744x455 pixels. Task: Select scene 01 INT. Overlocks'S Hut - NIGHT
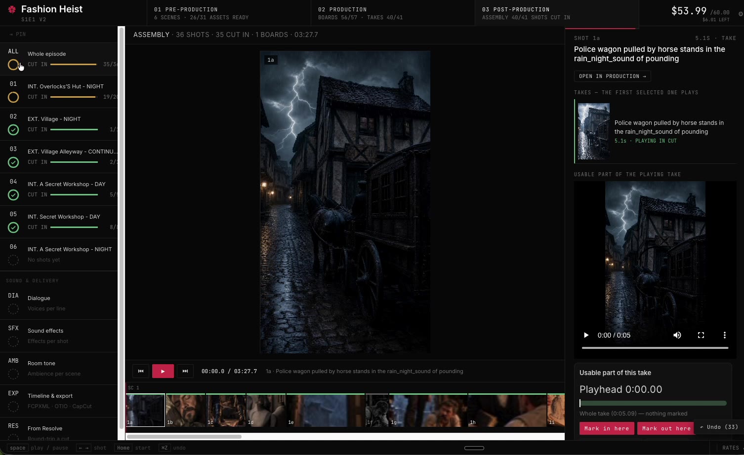pos(59,91)
